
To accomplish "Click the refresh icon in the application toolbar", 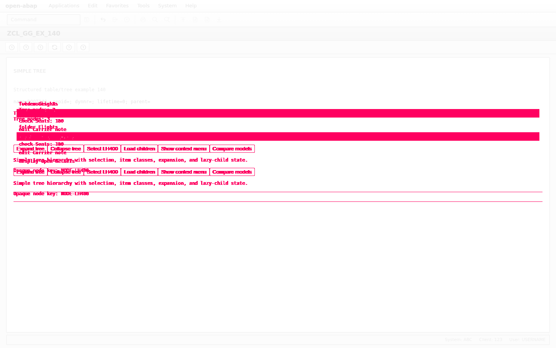I will coord(54,47).
